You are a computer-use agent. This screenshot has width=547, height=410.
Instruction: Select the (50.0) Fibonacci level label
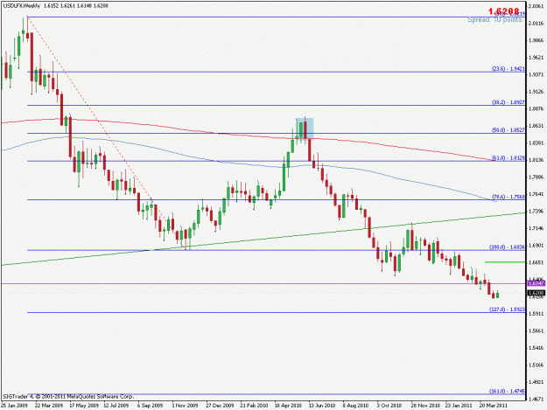pyautogui.click(x=508, y=130)
